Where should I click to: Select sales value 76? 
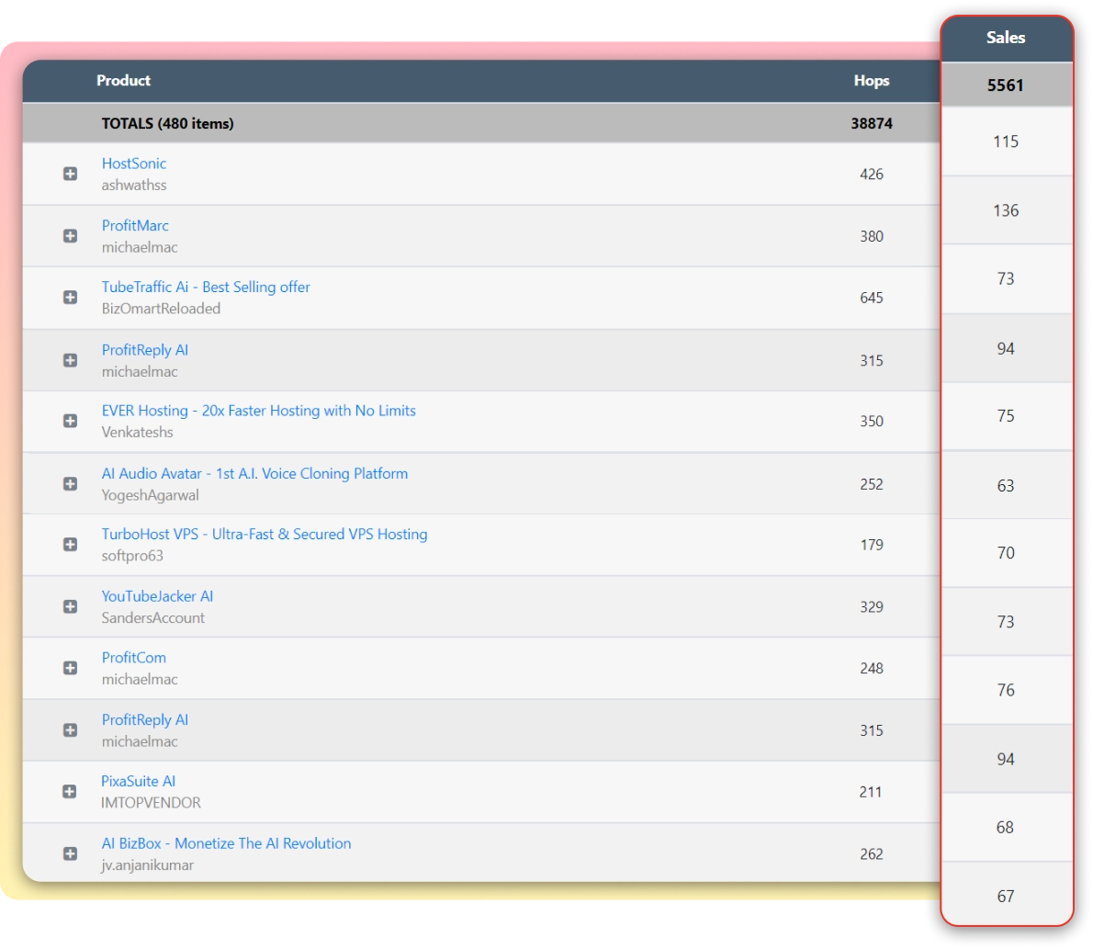point(1005,690)
